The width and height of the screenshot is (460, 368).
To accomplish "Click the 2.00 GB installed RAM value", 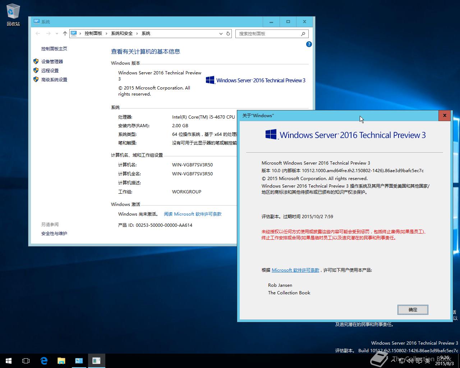I will coord(180,125).
